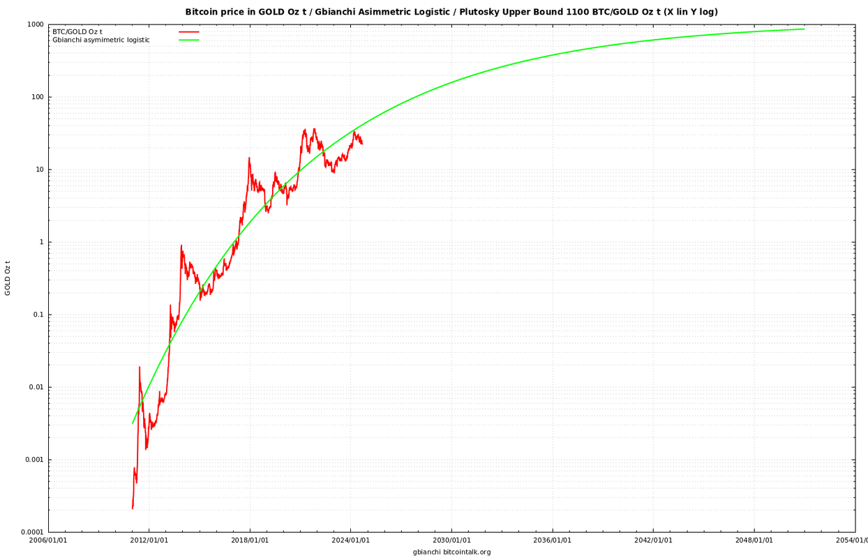Click the y-axis value 0.001

click(x=35, y=460)
